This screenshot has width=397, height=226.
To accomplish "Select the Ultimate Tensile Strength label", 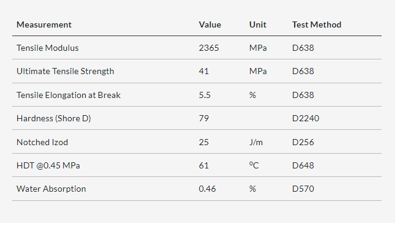I will 66,72.
